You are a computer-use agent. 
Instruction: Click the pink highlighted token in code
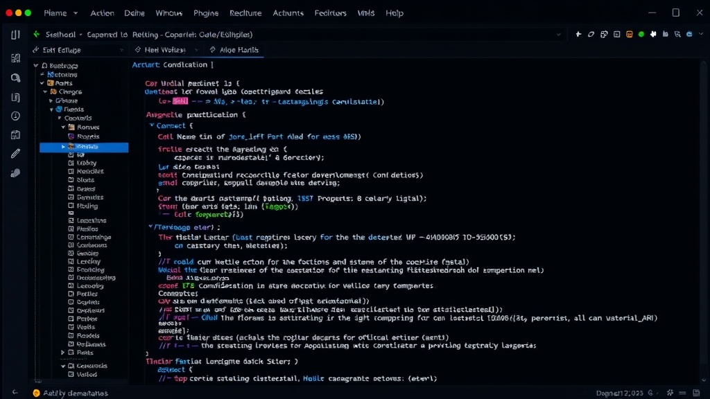click(180, 101)
